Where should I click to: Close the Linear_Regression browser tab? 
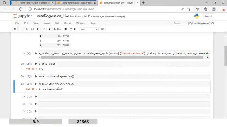coord(95,3)
